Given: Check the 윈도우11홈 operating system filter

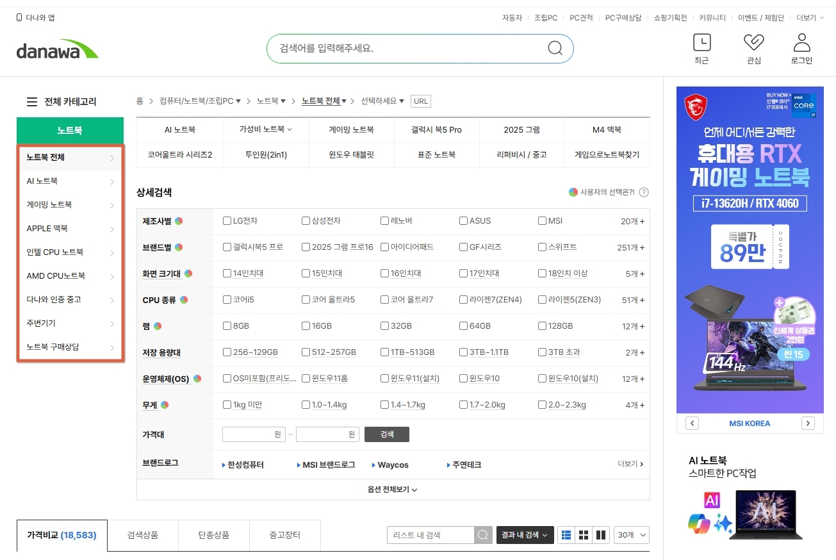Looking at the screenshot, I should pyautogui.click(x=305, y=378).
